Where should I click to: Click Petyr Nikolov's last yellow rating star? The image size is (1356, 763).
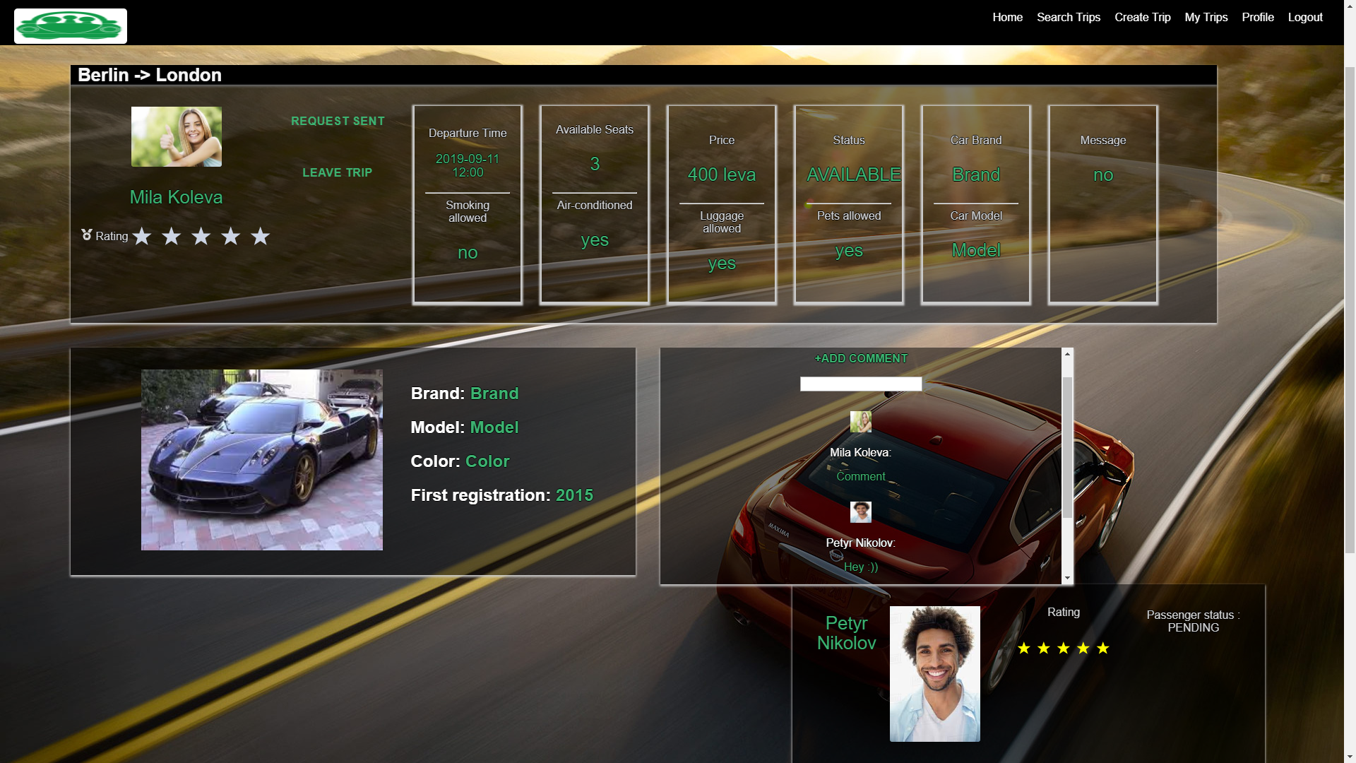[x=1103, y=648]
